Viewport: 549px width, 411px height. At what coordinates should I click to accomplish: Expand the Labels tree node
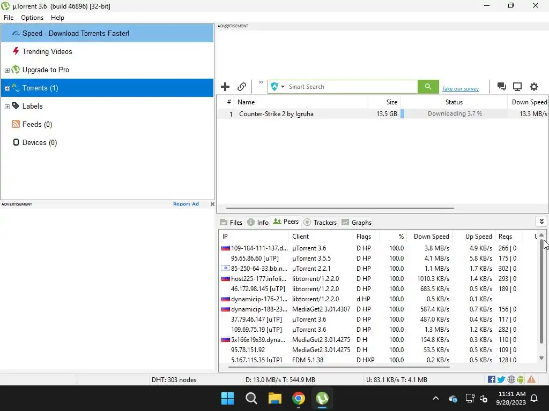click(x=7, y=106)
